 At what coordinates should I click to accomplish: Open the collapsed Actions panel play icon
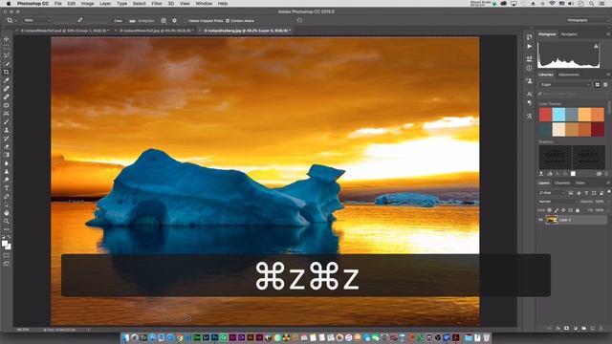coord(529,47)
